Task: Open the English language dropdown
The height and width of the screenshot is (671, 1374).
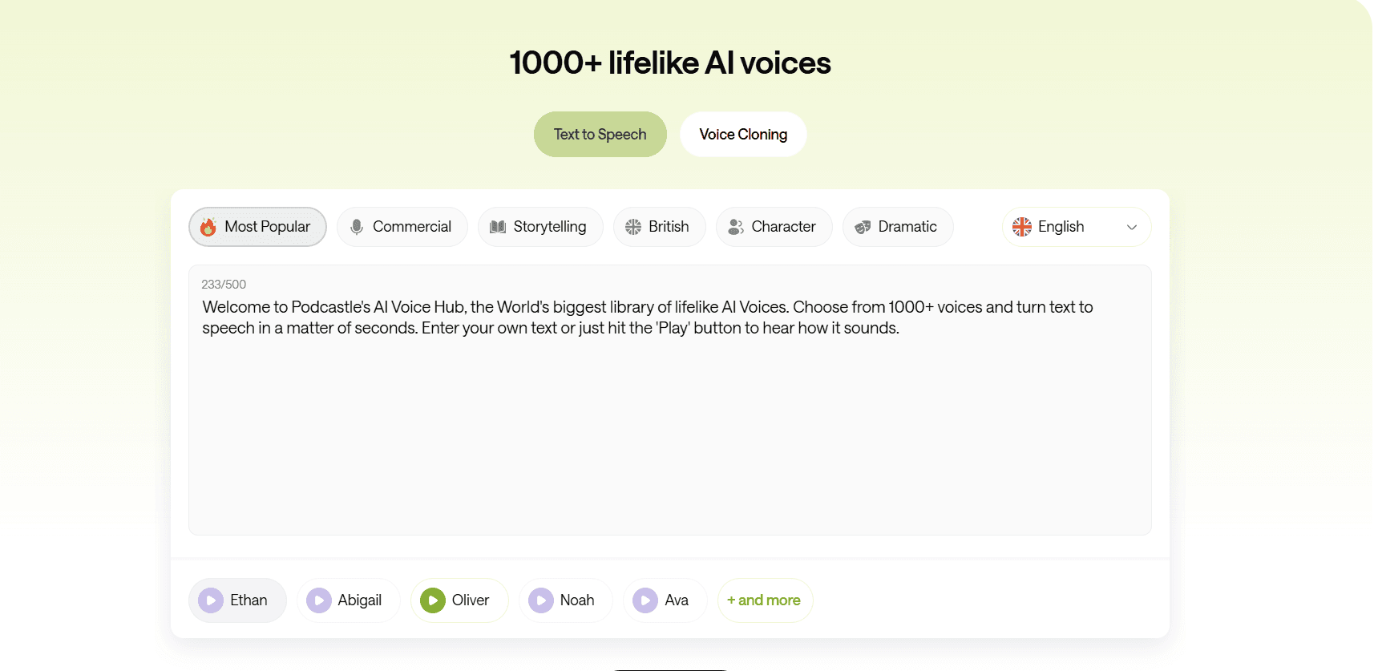Action: (1076, 227)
